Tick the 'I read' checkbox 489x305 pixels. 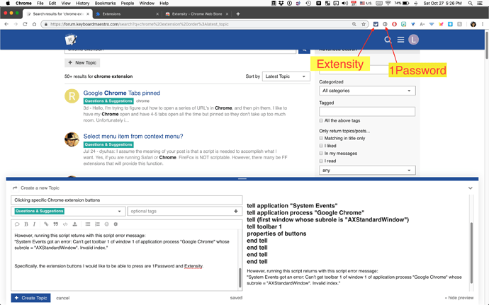coord(321,161)
